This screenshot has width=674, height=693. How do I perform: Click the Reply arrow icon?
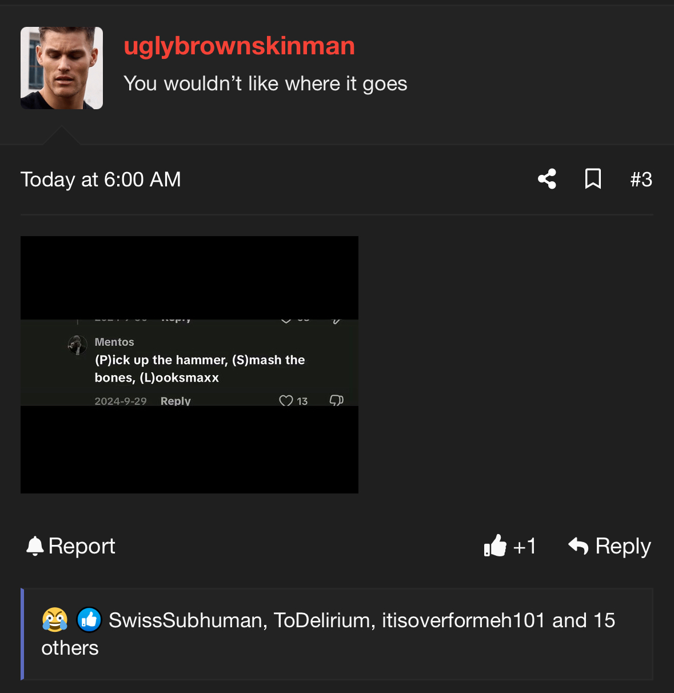click(x=578, y=545)
